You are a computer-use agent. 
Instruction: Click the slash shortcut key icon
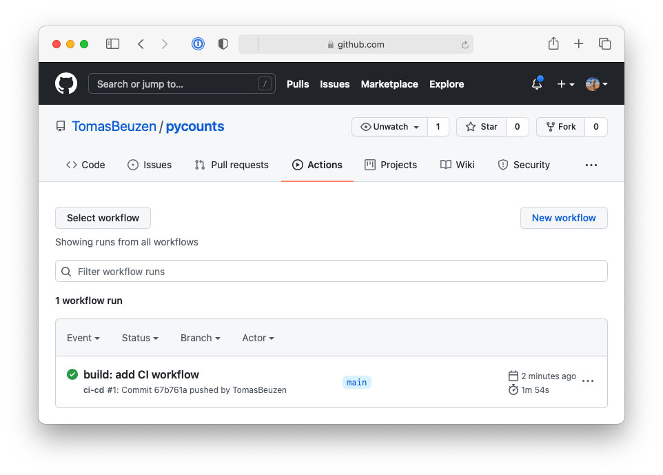click(265, 83)
